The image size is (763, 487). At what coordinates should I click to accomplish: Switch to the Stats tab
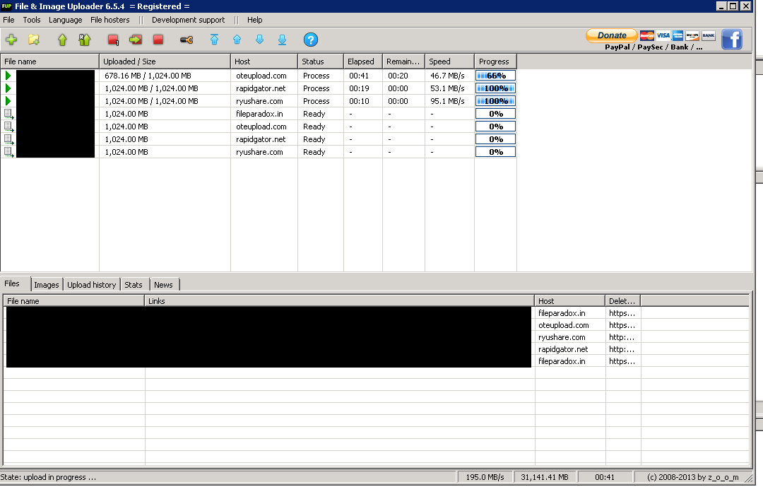(134, 285)
